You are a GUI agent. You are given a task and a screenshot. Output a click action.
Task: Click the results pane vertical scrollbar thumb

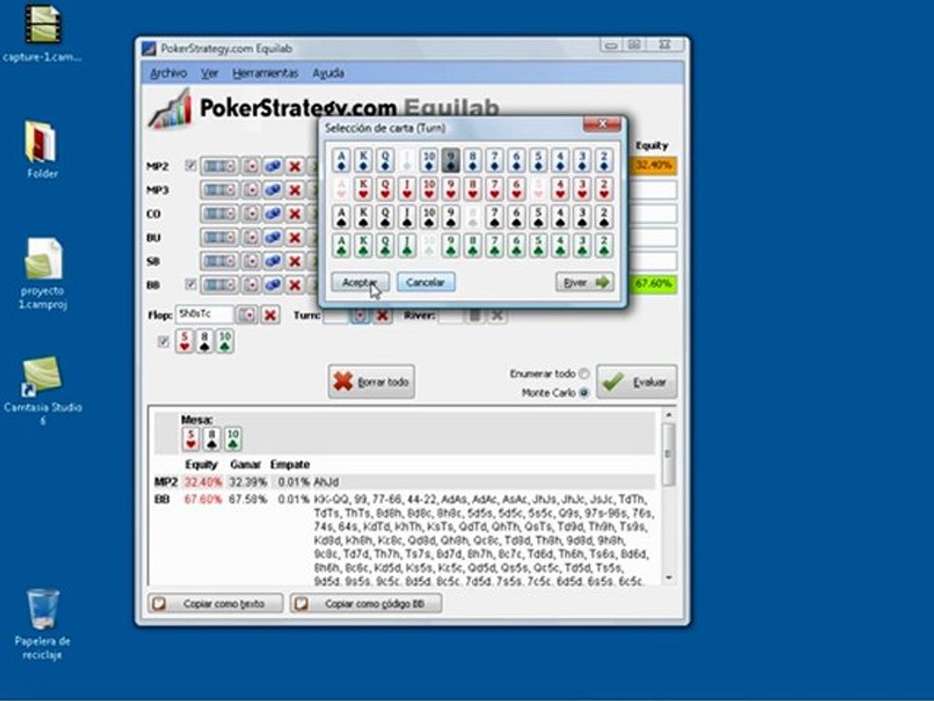point(668,454)
